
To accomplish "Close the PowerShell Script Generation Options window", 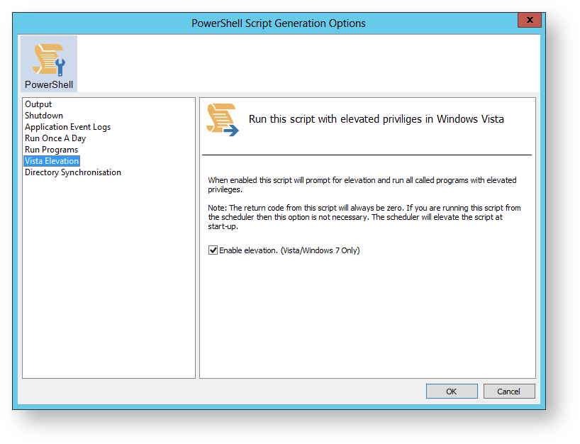I will (x=530, y=20).
